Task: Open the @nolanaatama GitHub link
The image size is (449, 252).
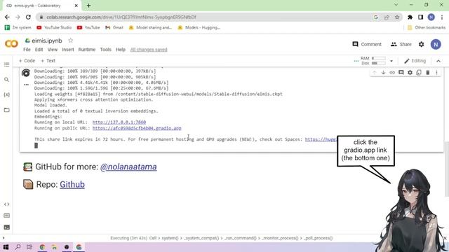Action: (128, 167)
